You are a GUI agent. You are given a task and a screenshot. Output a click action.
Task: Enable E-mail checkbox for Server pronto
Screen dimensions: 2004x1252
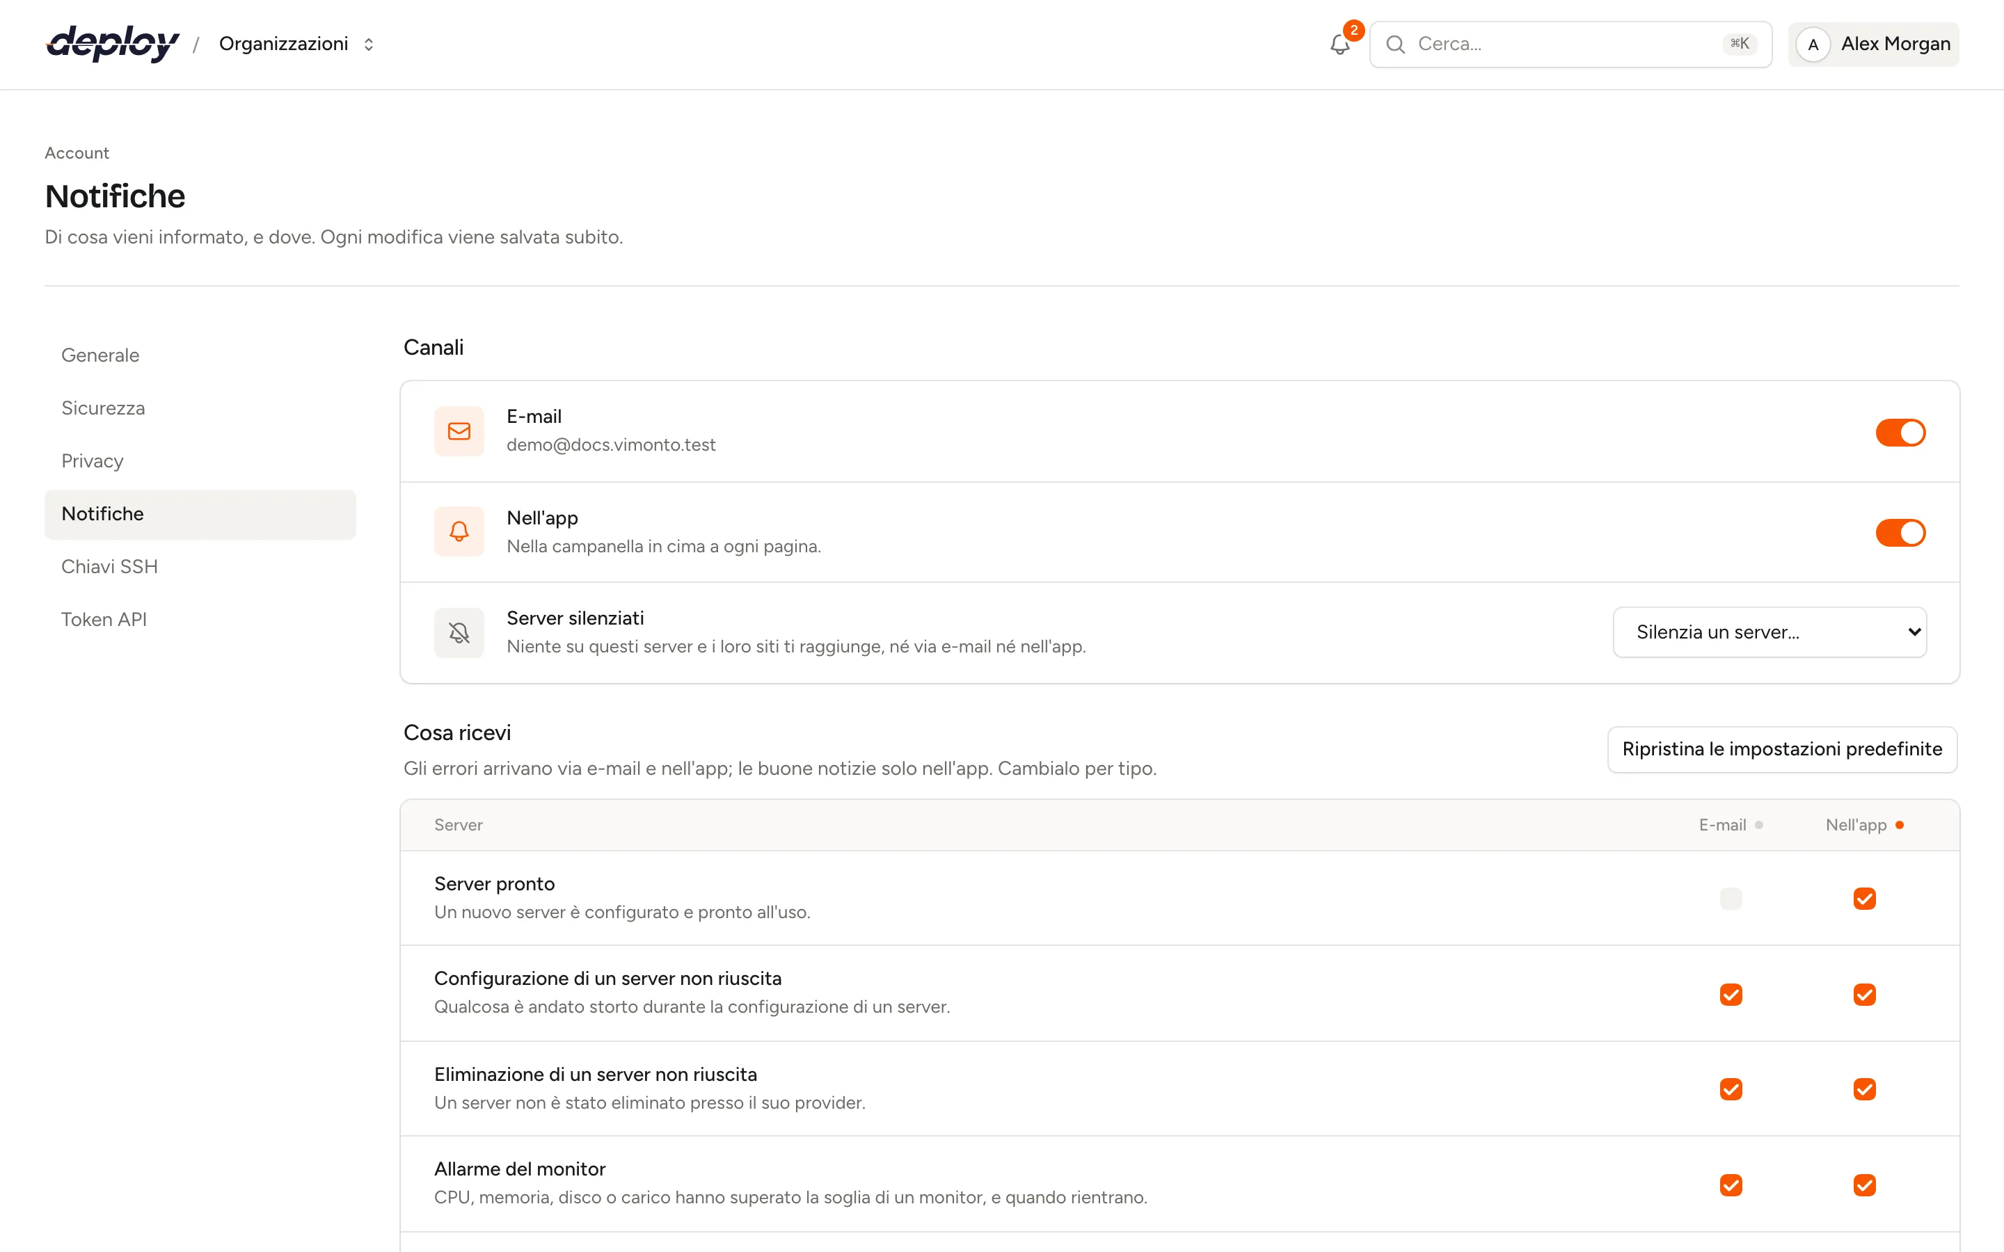(1731, 899)
